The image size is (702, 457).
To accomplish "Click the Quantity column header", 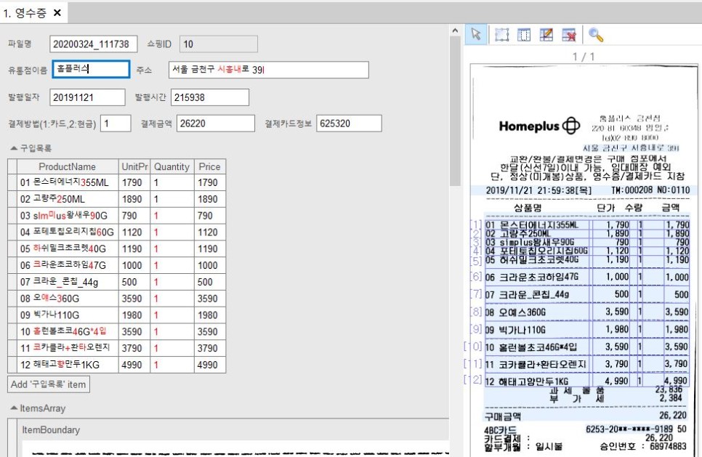I will point(172,166).
